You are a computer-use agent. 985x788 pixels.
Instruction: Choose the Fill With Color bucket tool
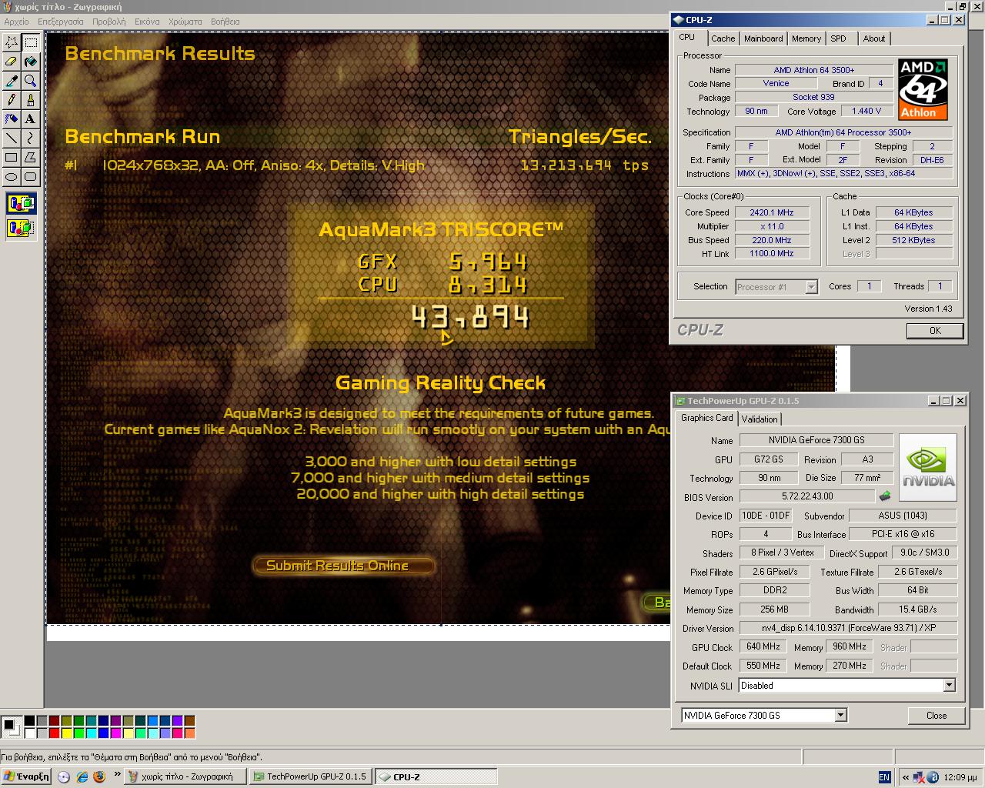point(31,62)
